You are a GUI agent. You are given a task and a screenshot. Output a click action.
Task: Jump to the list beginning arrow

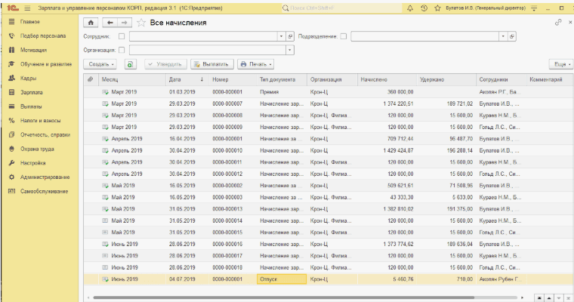(539, 298)
